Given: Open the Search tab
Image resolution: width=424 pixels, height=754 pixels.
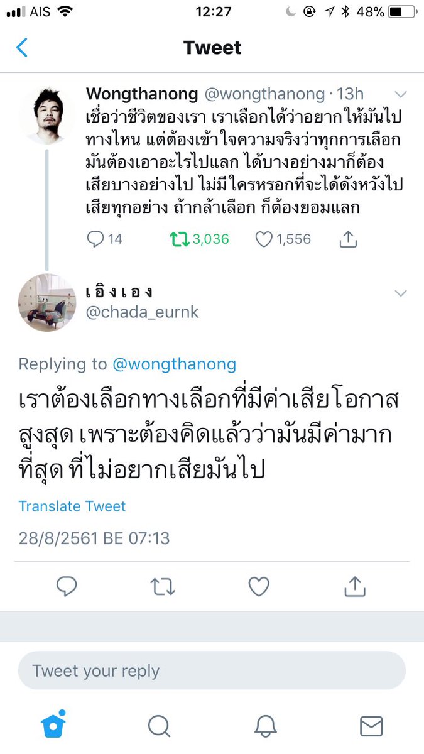Looking at the screenshot, I should (160, 726).
